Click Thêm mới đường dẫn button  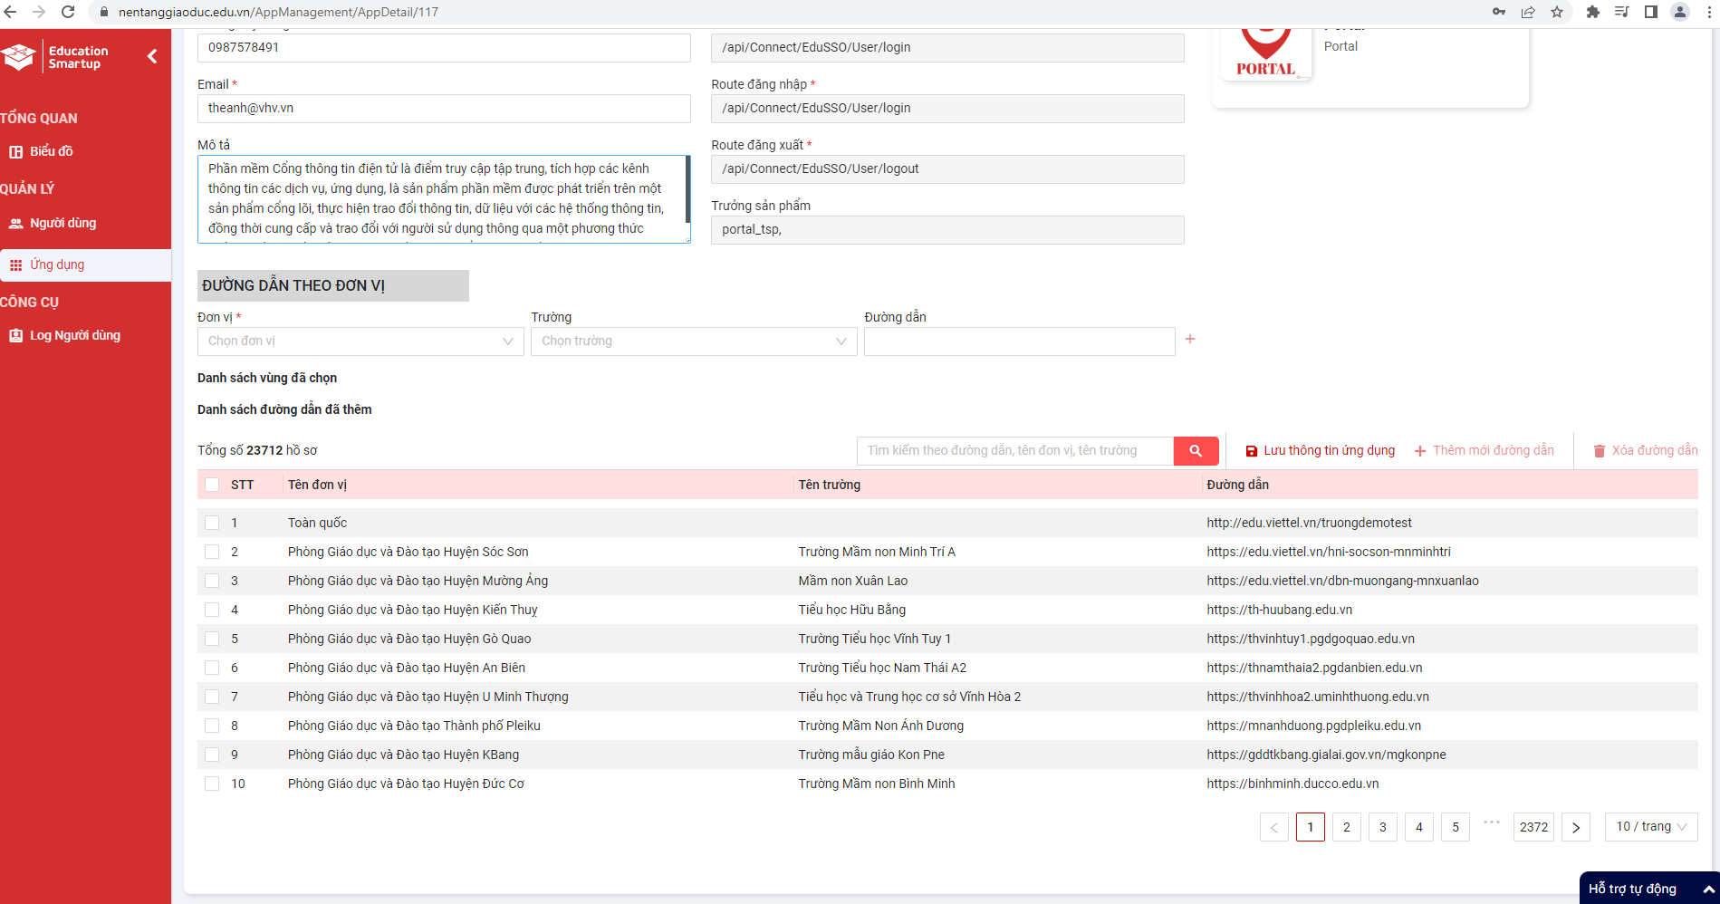tap(1484, 451)
